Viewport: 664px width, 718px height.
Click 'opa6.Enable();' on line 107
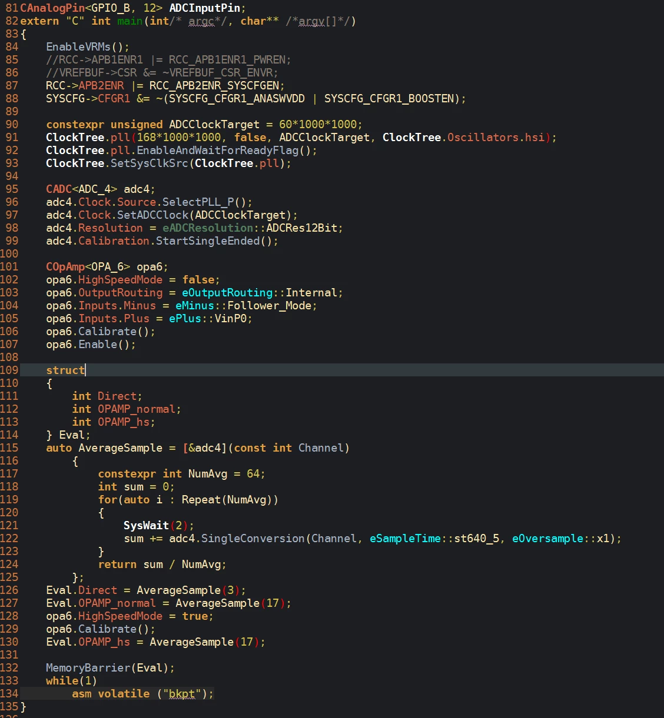pyautogui.click(x=91, y=344)
